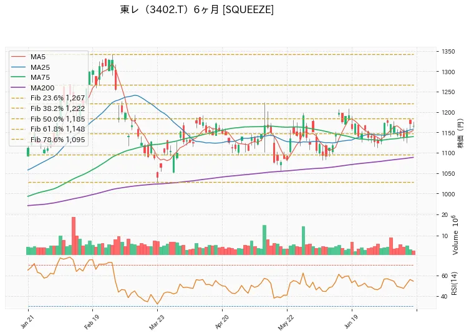The height and width of the screenshot is (336, 469).
Task: Click the RSI line's lowest point near Mar 23
Action: click(x=157, y=304)
